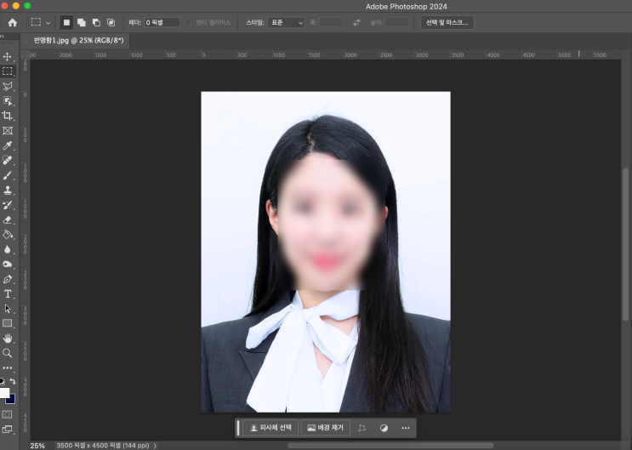The width and height of the screenshot is (632, 450).
Task: Select the Eraser tool
Action: point(8,219)
